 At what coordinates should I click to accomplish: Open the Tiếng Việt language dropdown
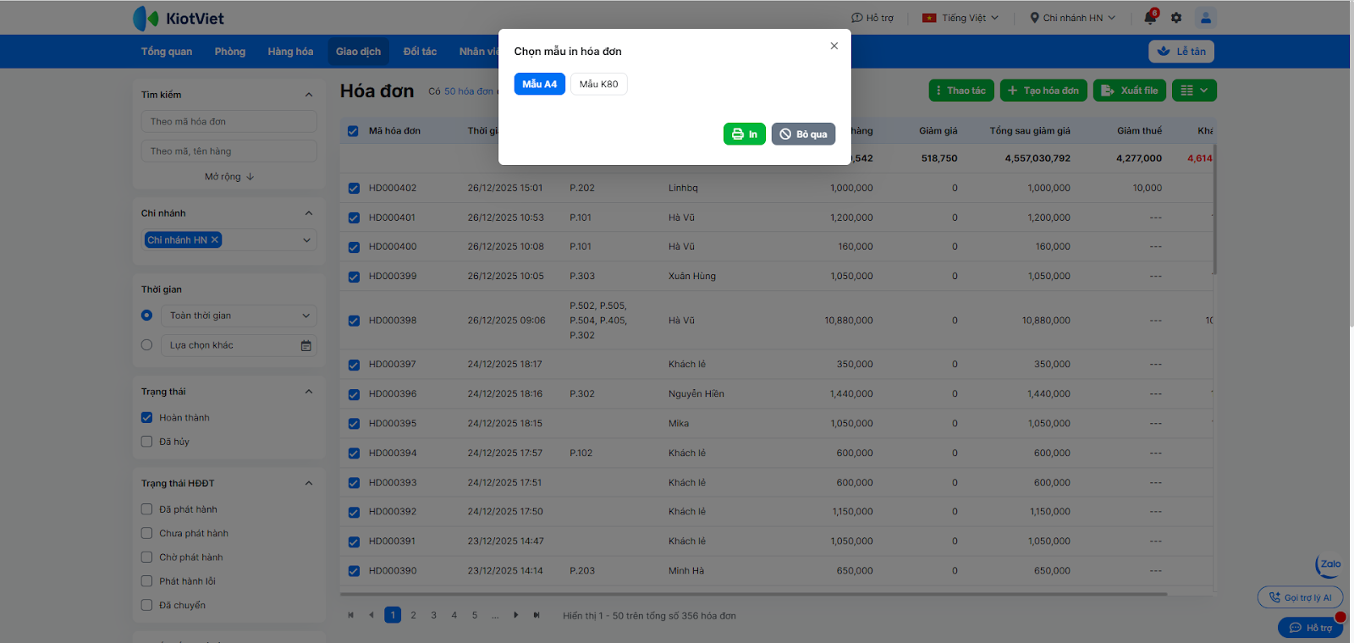tap(960, 18)
